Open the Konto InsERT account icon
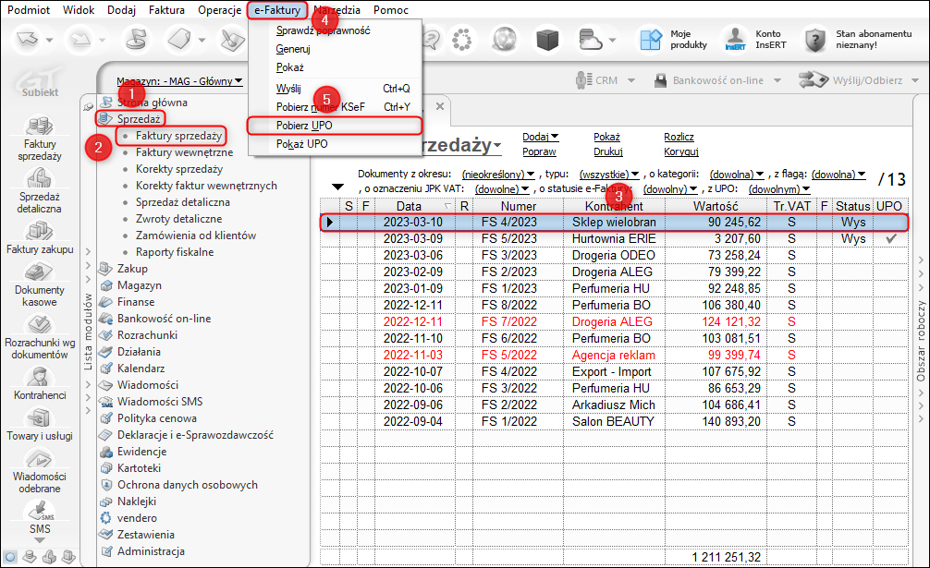This screenshot has height=568, width=930. (755, 40)
